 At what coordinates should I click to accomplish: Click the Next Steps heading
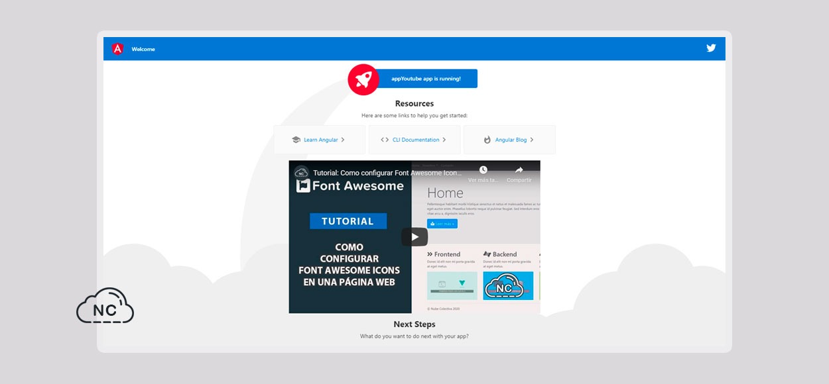414,324
